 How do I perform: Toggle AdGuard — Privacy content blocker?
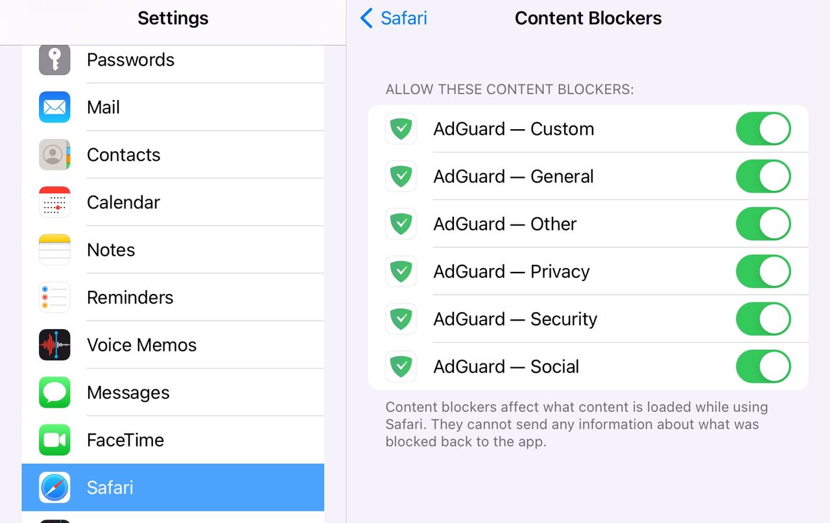tap(763, 271)
